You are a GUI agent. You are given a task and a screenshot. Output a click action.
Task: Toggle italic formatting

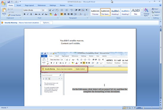(28, 14)
